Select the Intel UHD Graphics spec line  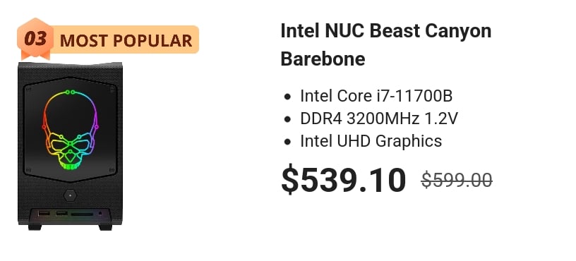click(371, 141)
